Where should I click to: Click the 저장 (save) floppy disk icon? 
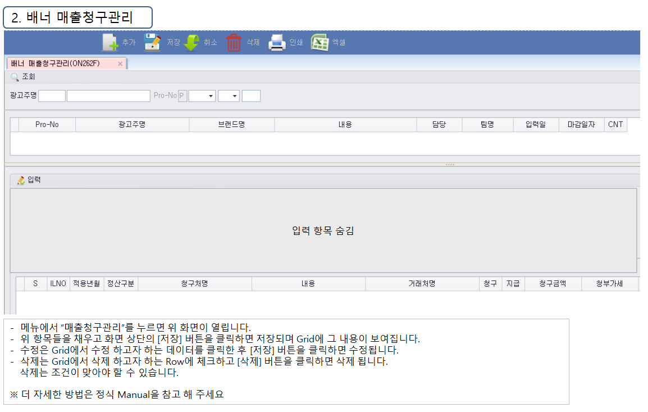(153, 42)
